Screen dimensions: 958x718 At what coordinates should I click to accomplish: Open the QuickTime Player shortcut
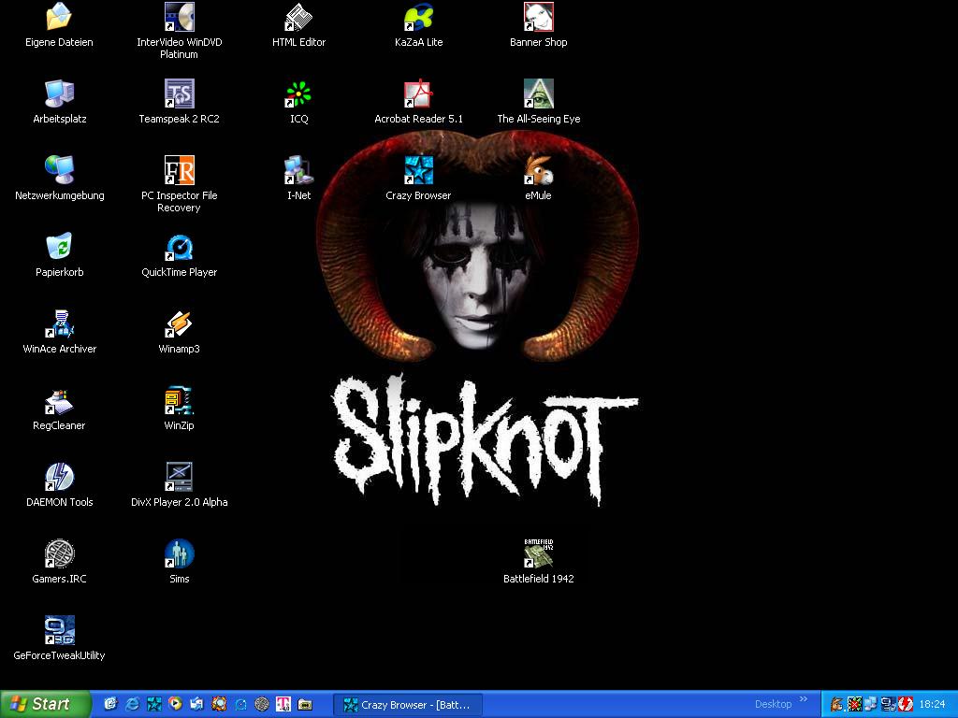(x=179, y=248)
